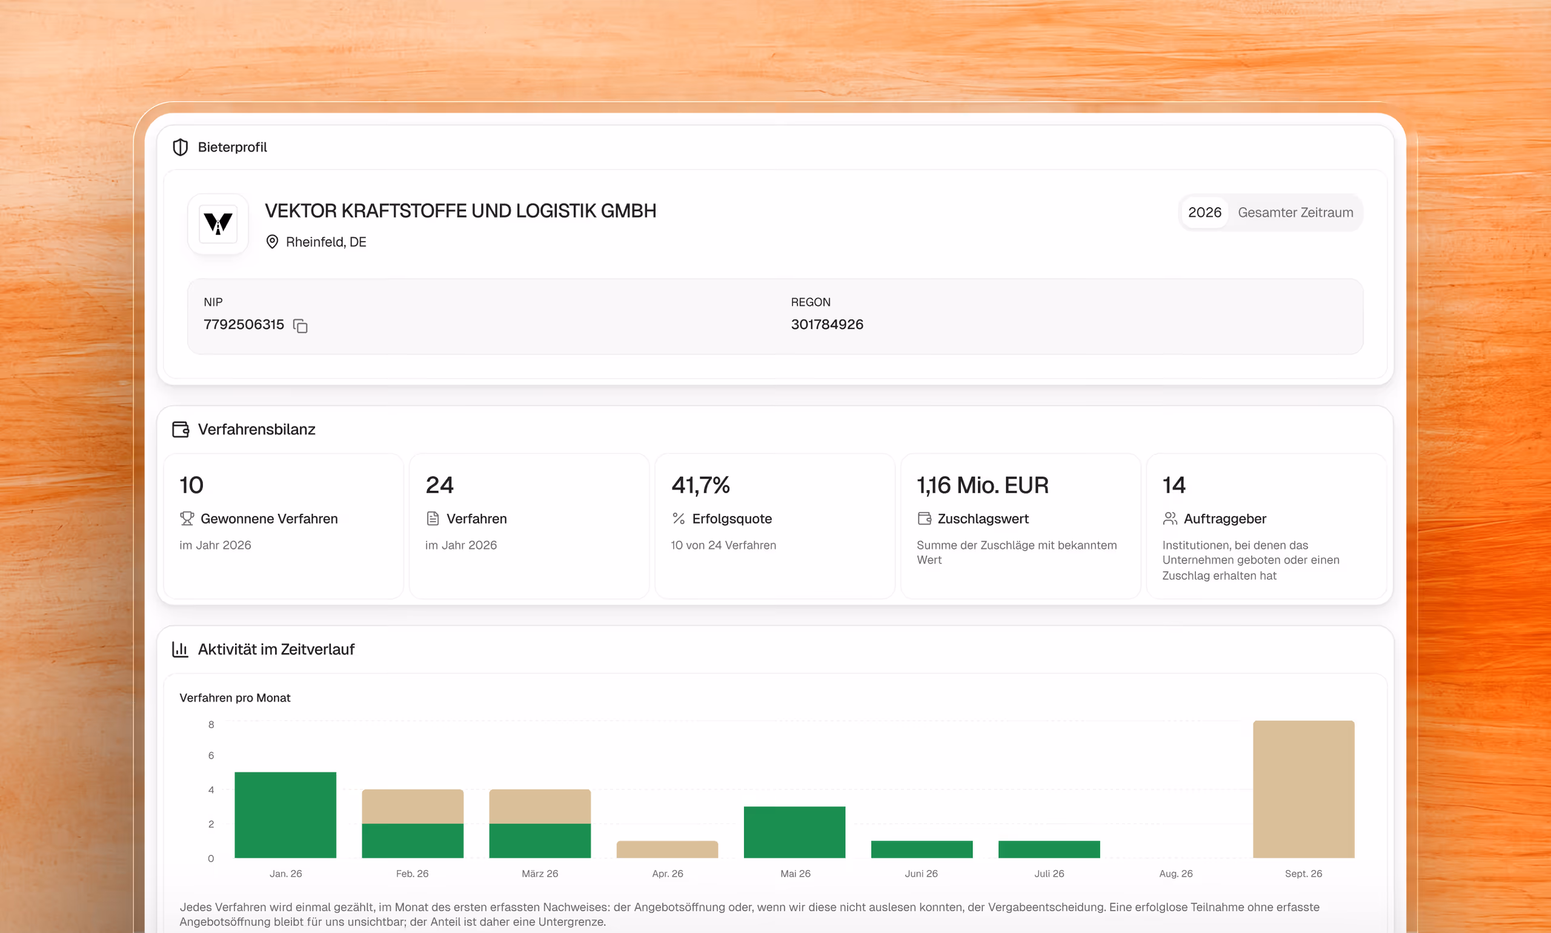
Task: Click the Verfahren pro Monat chart title
Action: [x=234, y=698]
